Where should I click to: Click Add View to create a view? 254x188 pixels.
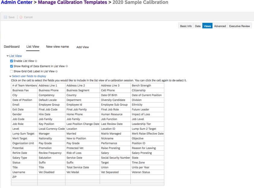tap(82, 47)
